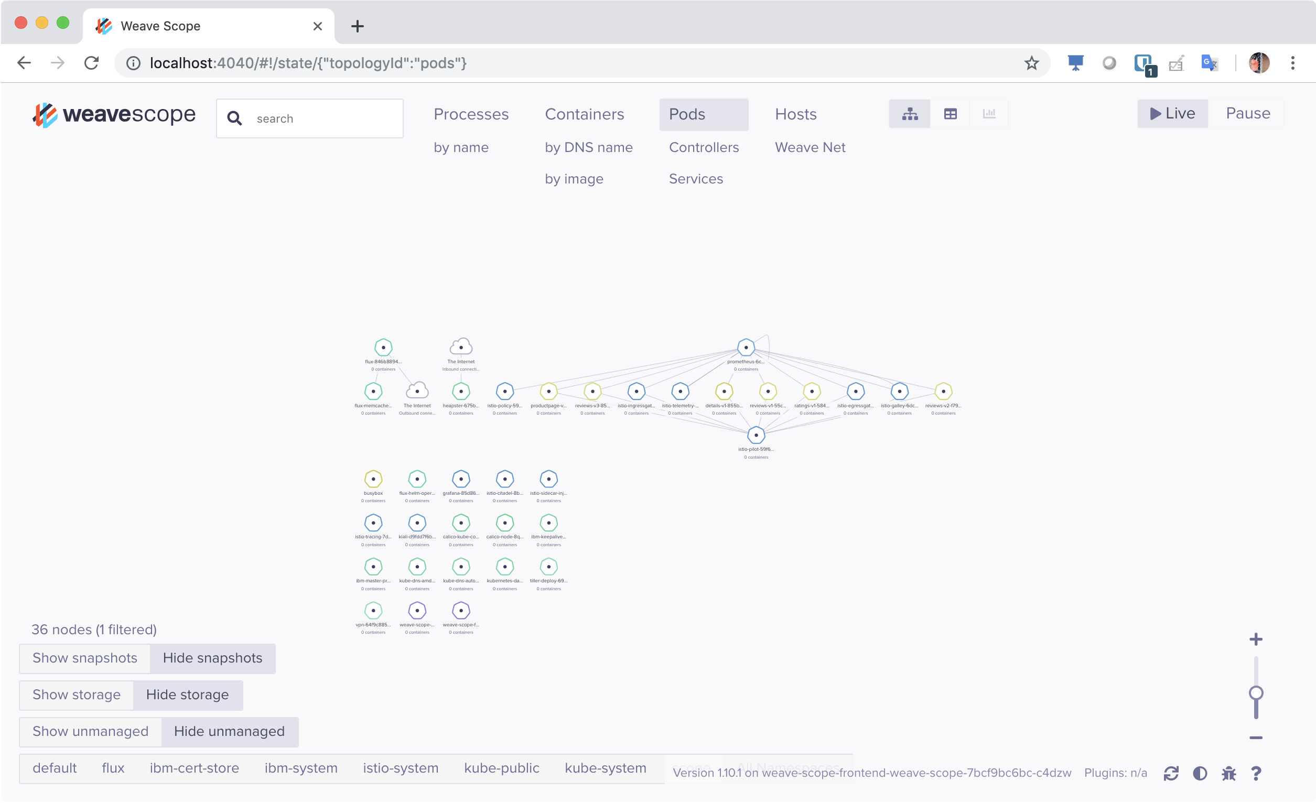The width and height of the screenshot is (1316, 803).
Task: Open the vpn-64f9c885 pod node
Action: [x=373, y=610]
